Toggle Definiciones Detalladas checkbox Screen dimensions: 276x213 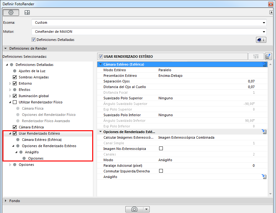point(34,40)
